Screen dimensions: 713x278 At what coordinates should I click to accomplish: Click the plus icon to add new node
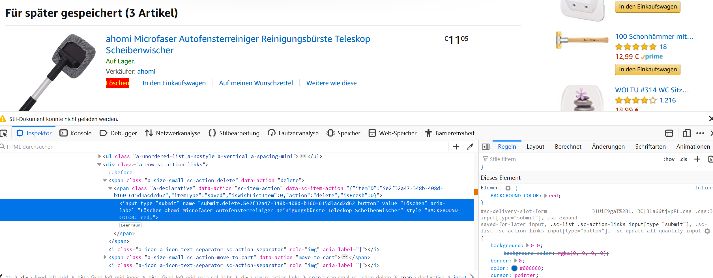tap(456, 147)
